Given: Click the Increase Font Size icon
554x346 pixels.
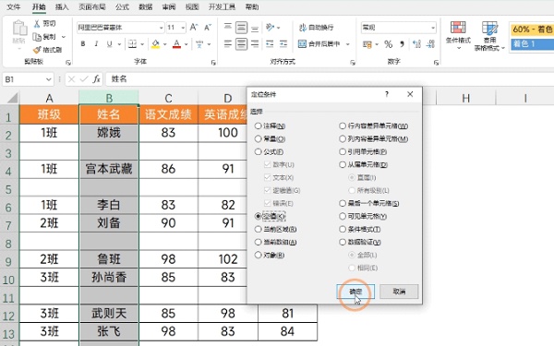Looking at the screenshot, I should point(194,27).
